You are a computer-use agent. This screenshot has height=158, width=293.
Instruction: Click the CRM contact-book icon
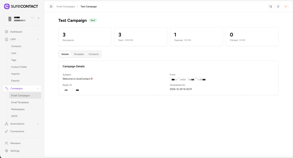pyautogui.click(x=7, y=39)
